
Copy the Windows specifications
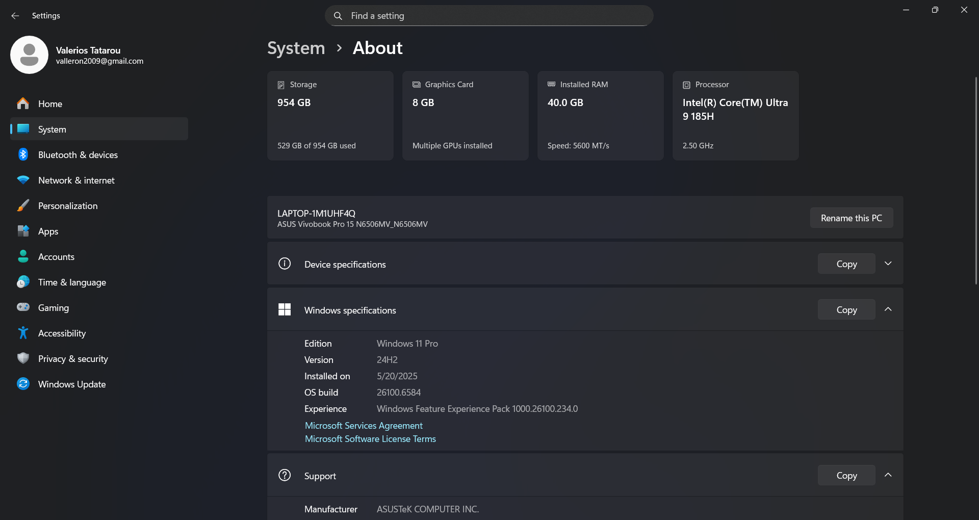(846, 309)
